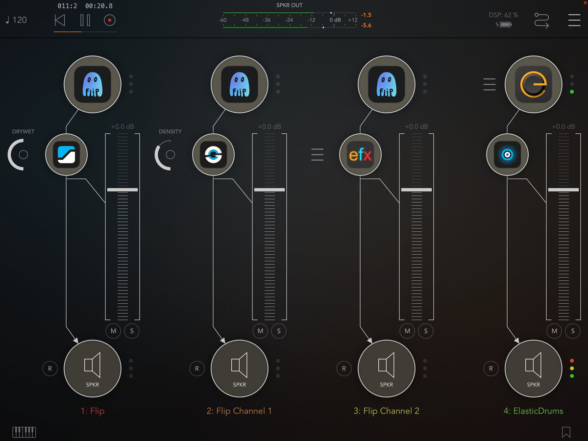588x441 pixels.
Task: Mute the ElasticDrums channel
Action: click(555, 331)
